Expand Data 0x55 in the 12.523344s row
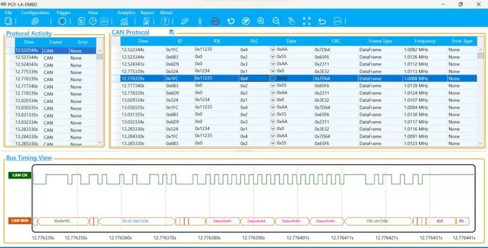 click(x=273, y=57)
